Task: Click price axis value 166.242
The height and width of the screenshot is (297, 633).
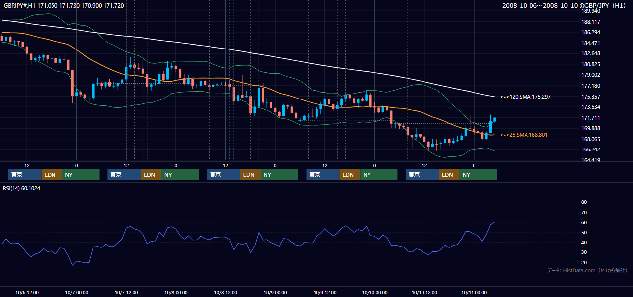Action: point(591,149)
